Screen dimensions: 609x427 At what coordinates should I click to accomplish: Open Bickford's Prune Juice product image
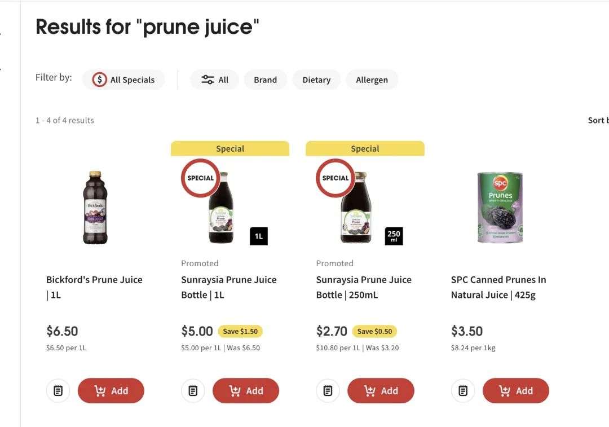95,208
